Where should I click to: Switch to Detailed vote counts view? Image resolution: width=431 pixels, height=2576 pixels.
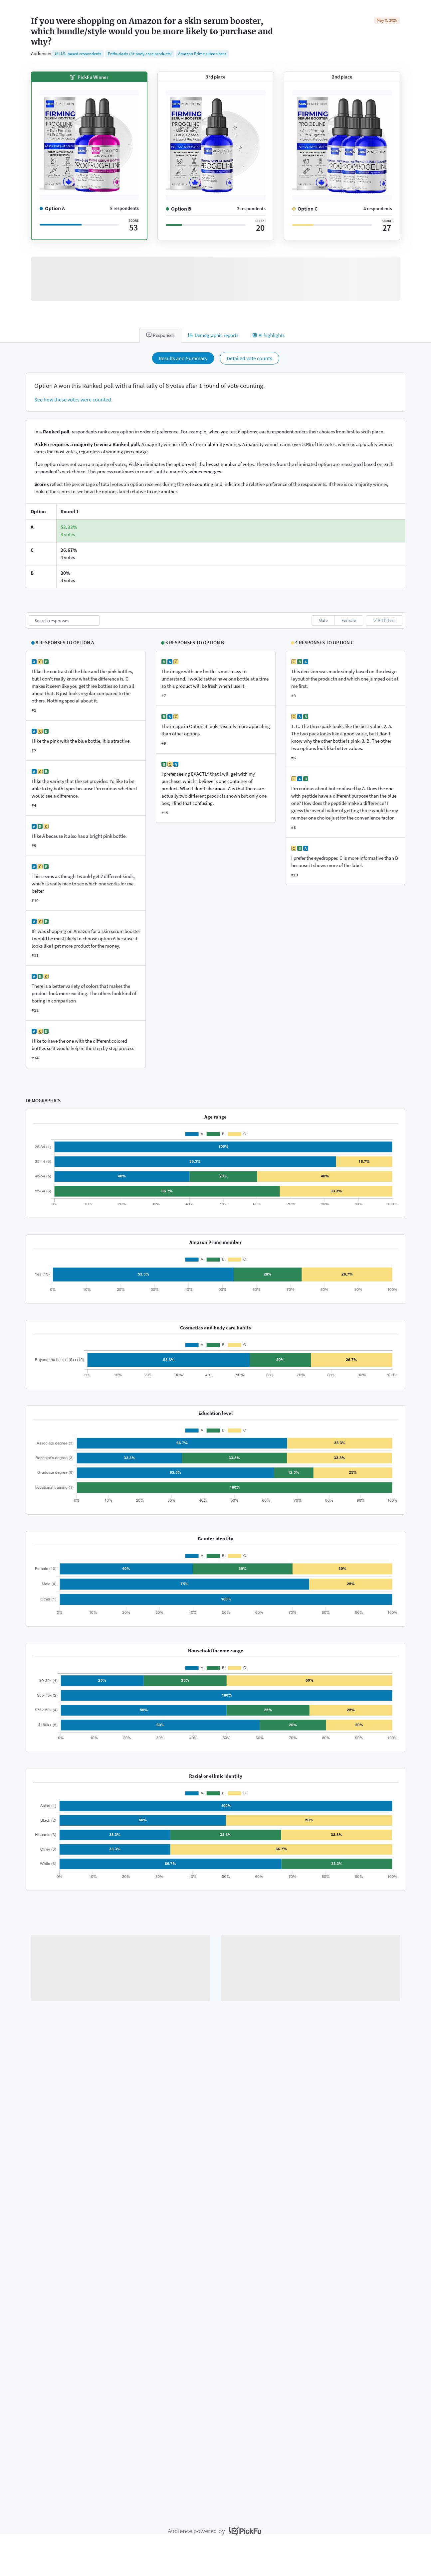(249, 358)
